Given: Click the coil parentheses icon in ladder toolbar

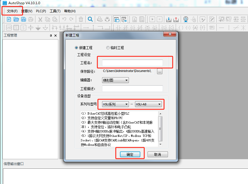Looking at the screenshot, I should (x=181, y=28).
